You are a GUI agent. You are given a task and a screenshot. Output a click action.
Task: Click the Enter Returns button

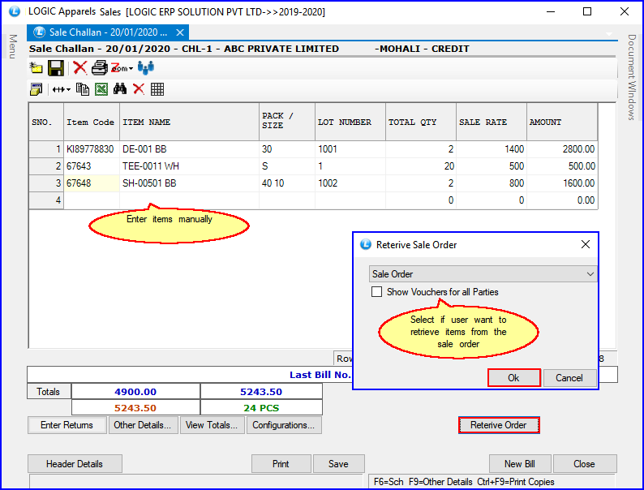point(67,425)
